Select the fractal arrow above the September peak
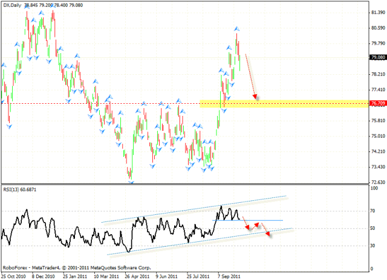 pos(236,28)
